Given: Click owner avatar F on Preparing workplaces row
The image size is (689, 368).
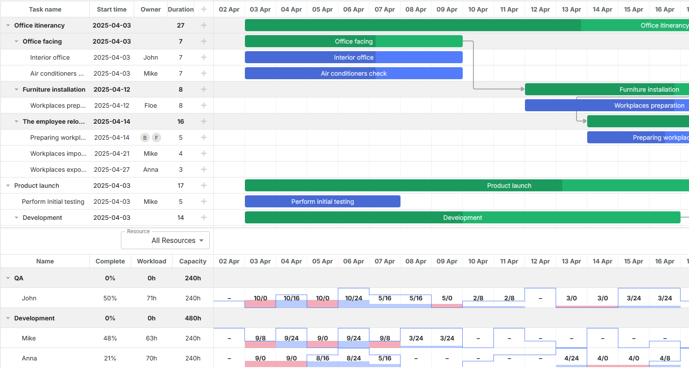Looking at the screenshot, I should [156, 137].
